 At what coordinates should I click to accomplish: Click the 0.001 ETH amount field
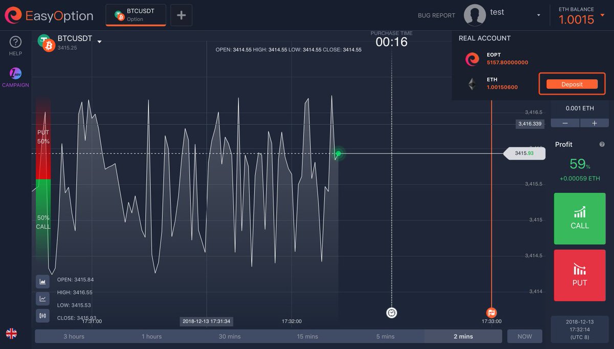click(x=579, y=108)
